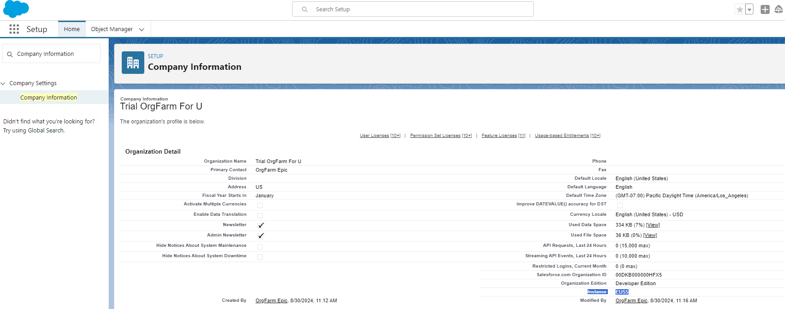Viewport: 785px width, 309px height.
Task: Click the Currency Locale value English - USD
Action: [x=649, y=214]
